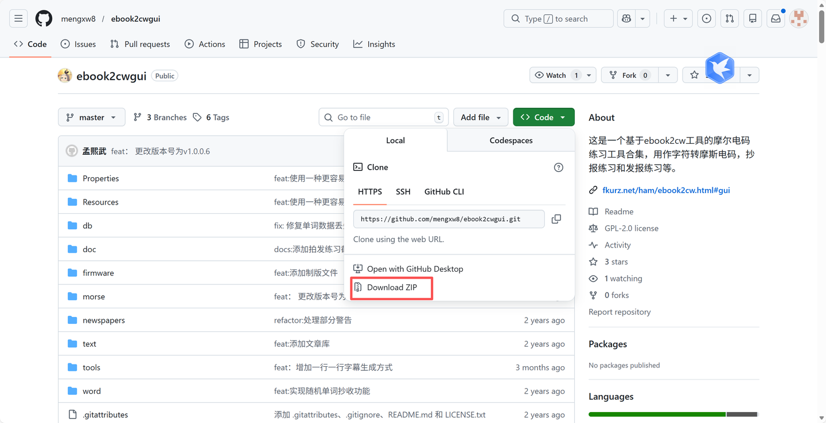Expand the Add file dropdown
Screen dimensions: 826x423
(480, 117)
